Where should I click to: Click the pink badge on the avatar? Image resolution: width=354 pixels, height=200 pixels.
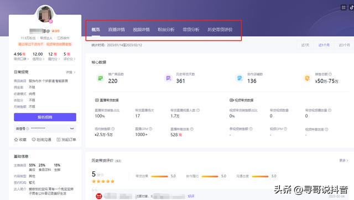point(51,21)
